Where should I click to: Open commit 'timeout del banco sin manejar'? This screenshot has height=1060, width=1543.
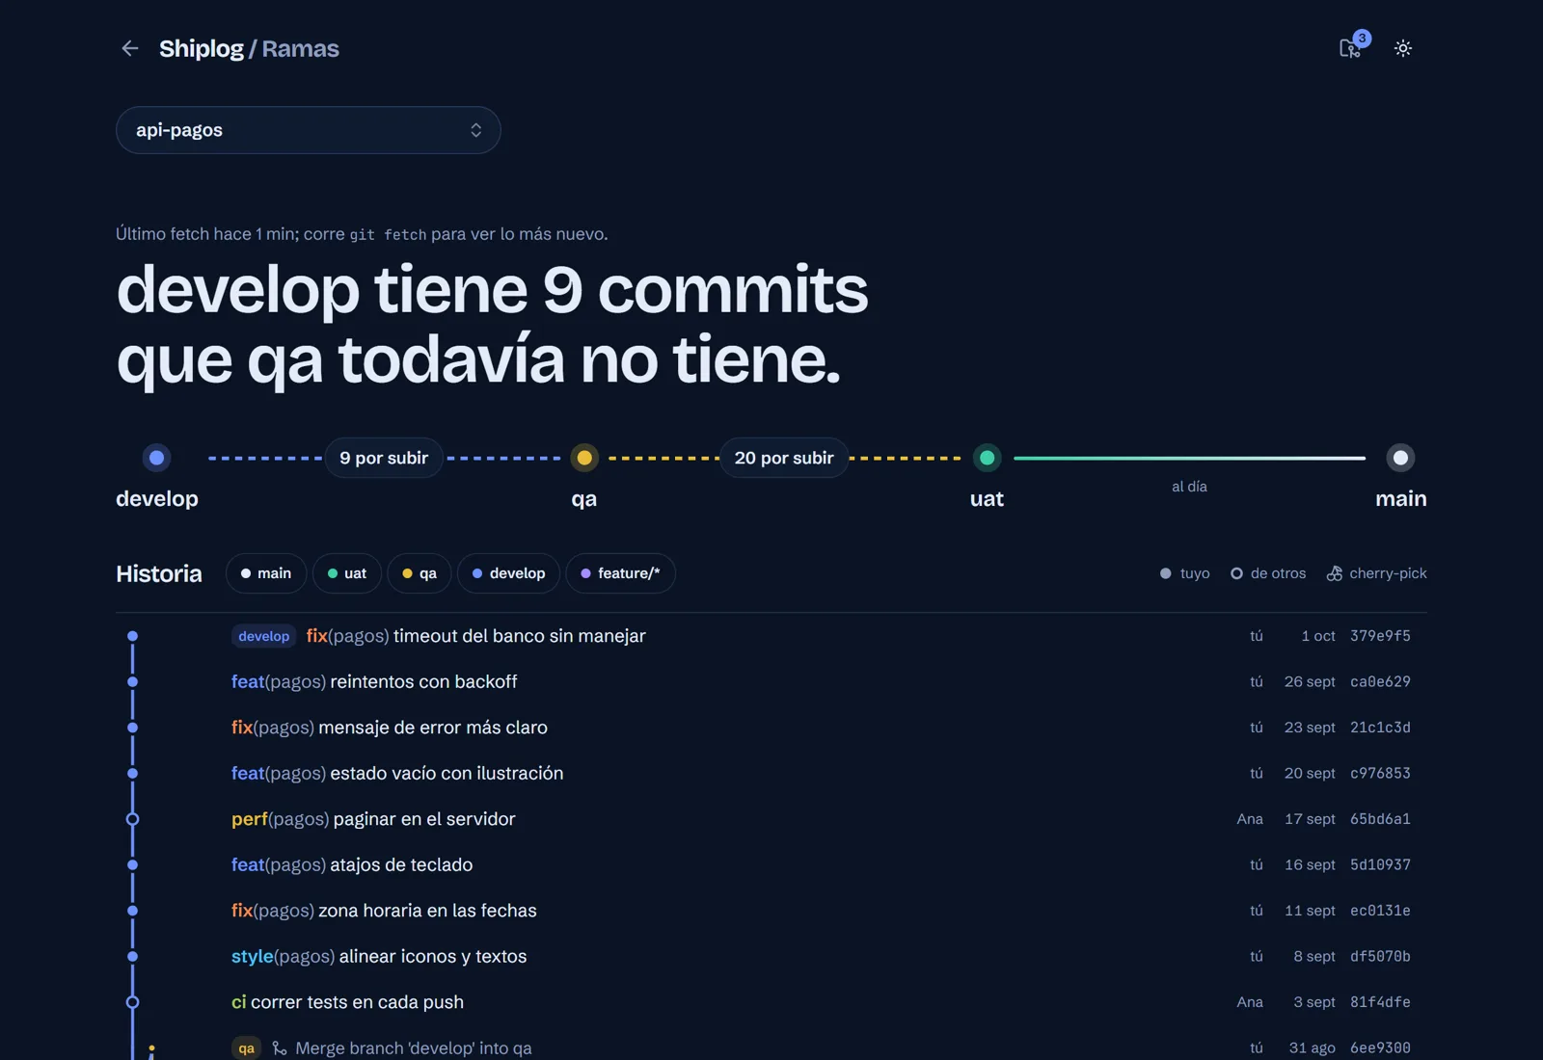click(771, 636)
